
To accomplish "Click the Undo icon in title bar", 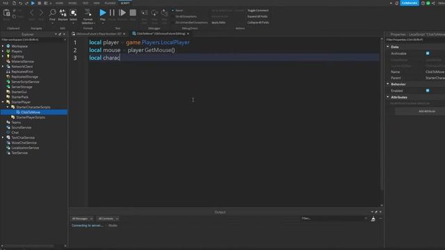I will tap(20, 3).
